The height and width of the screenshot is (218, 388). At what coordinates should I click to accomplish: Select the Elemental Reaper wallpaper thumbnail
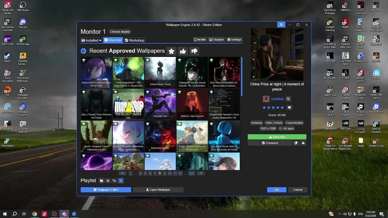click(x=160, y=136)
